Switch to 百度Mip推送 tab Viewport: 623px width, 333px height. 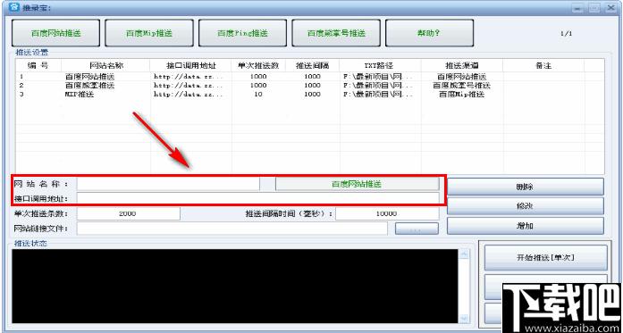tap(149, 33)
